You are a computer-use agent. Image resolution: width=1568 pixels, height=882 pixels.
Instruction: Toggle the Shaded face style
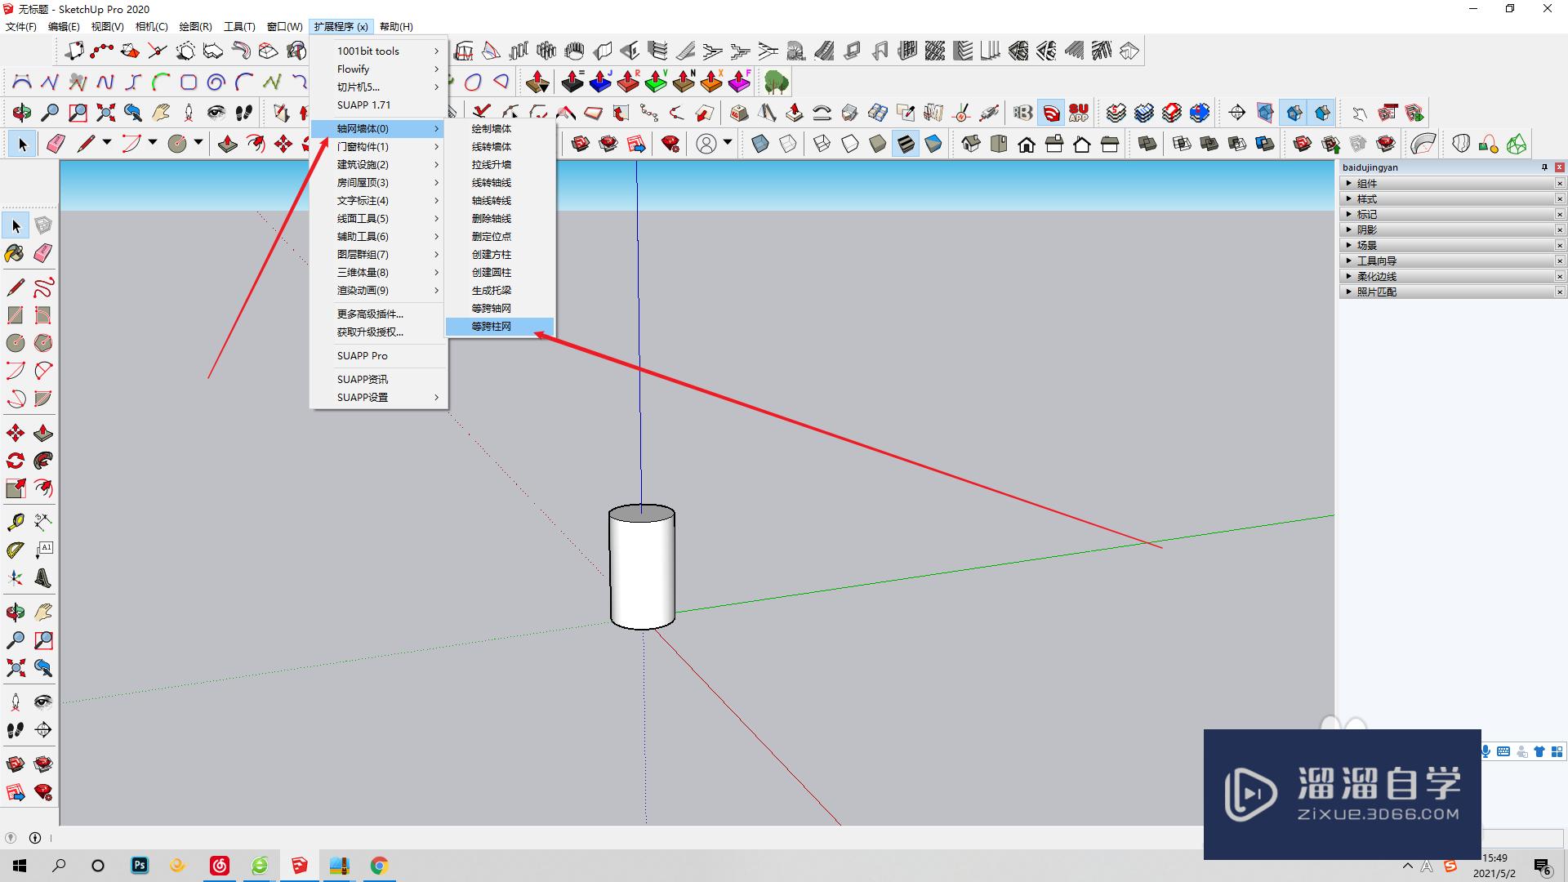pyautogui.click(x=878, y=145)
